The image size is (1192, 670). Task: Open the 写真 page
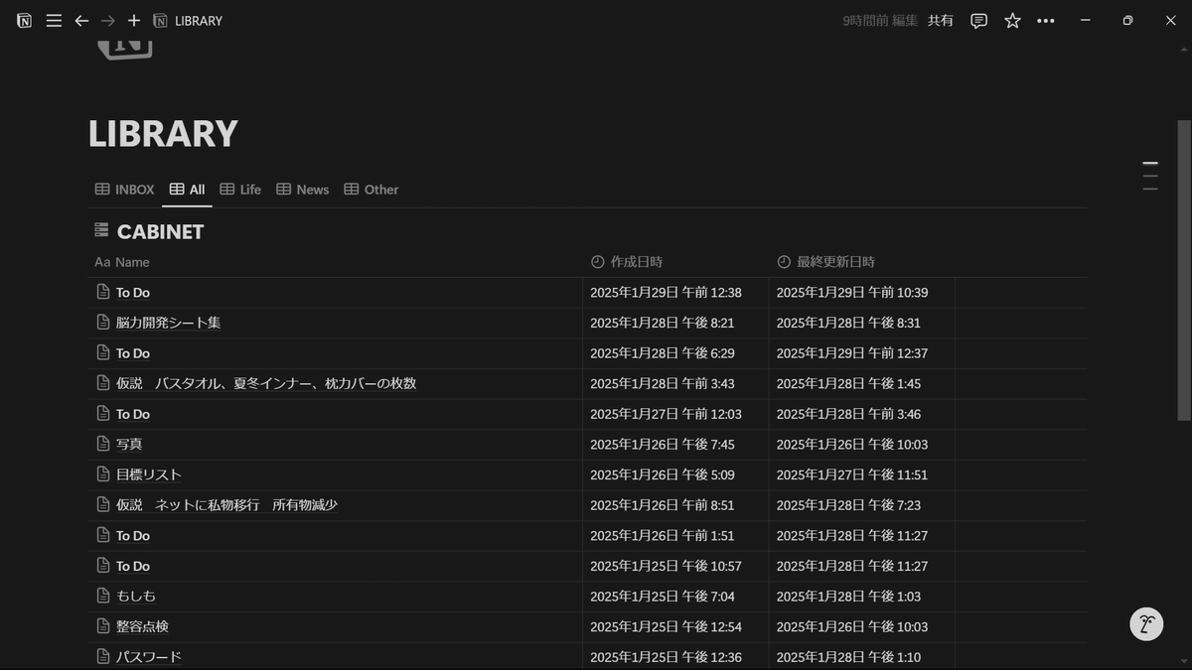coord(129,444)
